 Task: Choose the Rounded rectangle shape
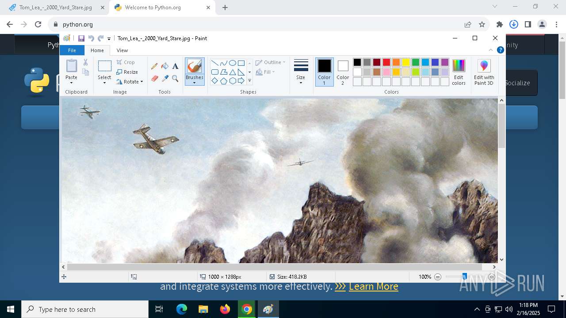click(214, 72)
